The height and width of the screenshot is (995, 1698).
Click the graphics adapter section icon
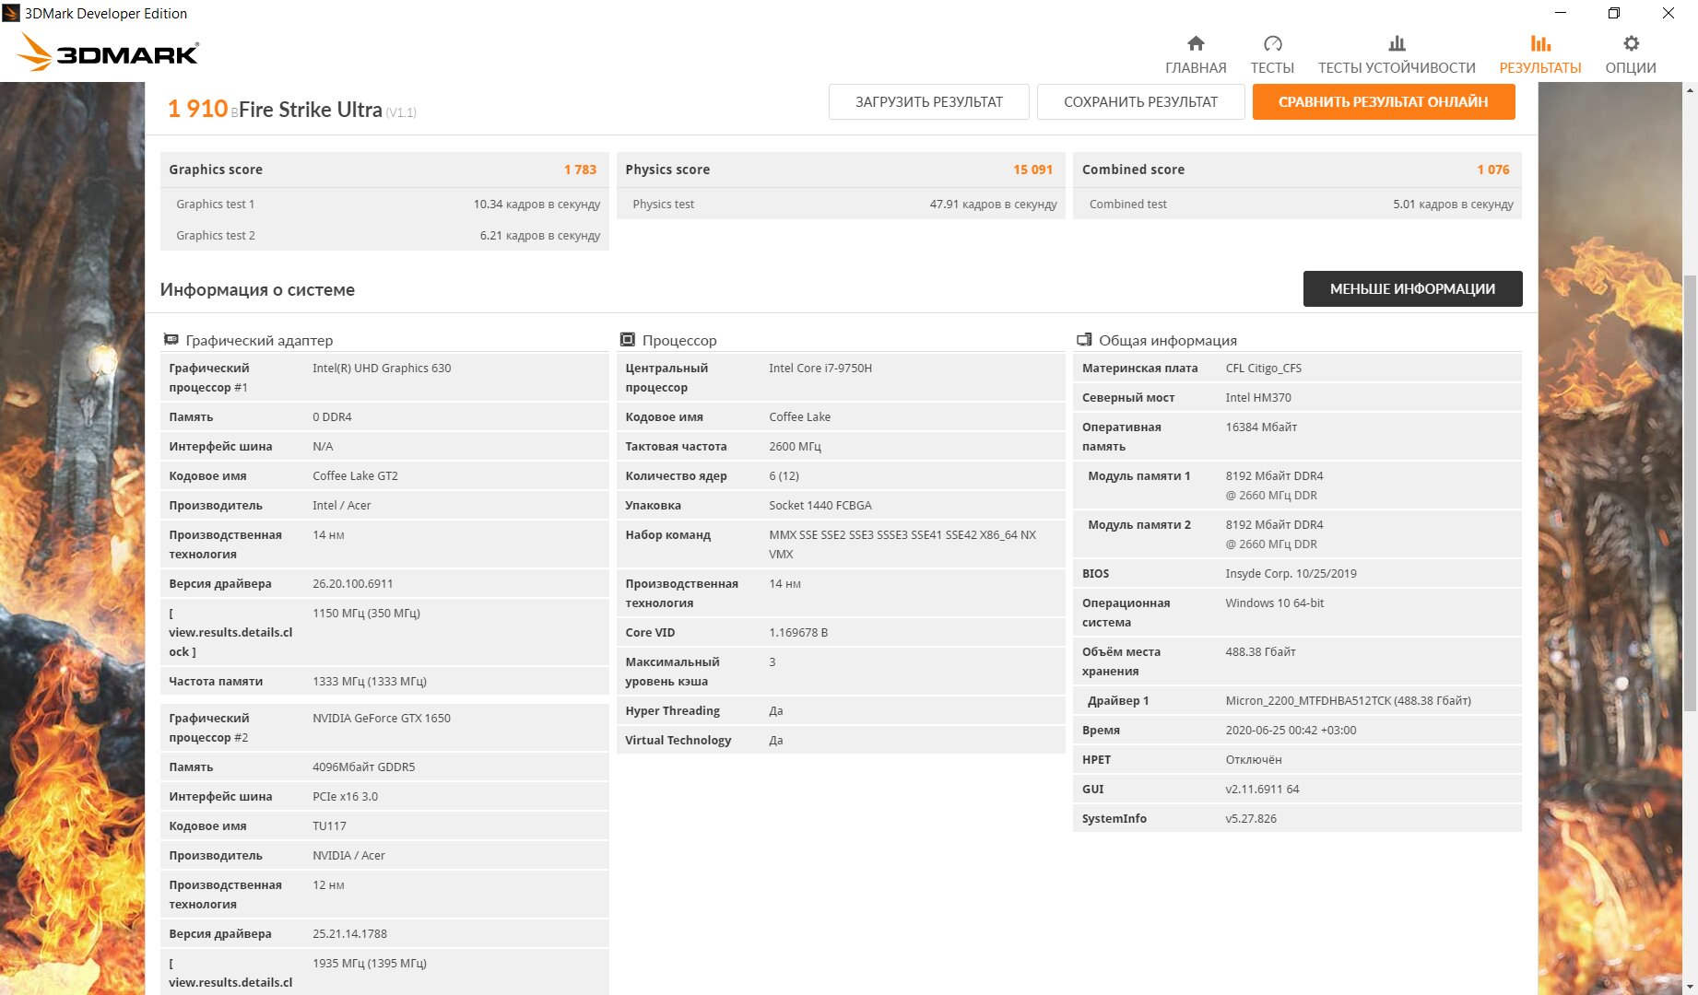click(x=171, y=340)
